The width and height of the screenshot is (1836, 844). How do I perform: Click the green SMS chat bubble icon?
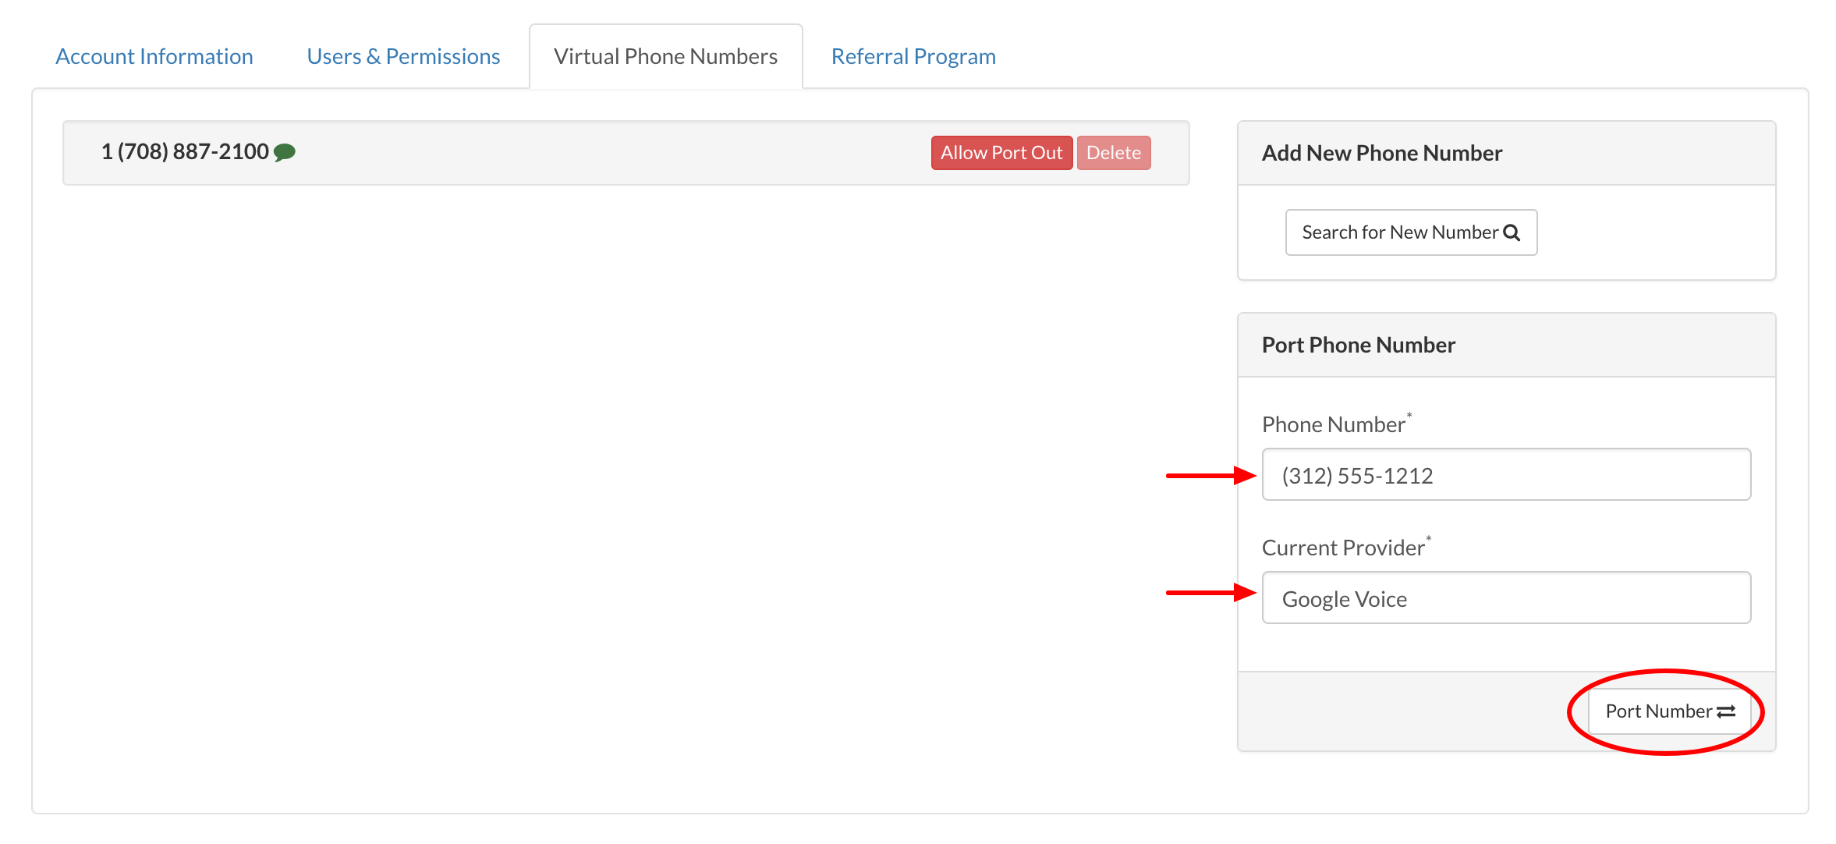[285, 152]
